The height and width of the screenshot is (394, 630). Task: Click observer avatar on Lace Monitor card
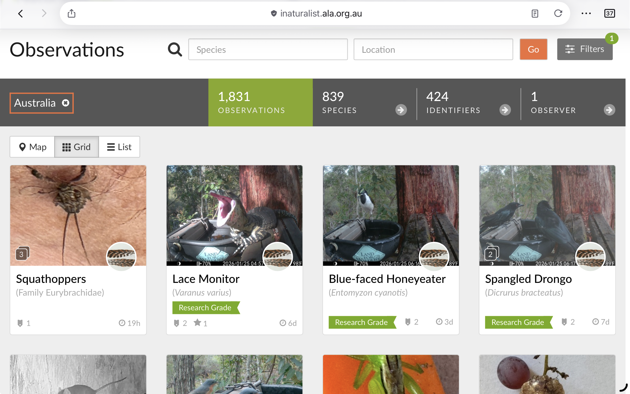tap(278, 257)
